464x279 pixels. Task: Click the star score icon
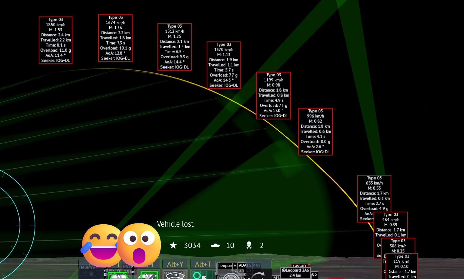click(173, 245)
